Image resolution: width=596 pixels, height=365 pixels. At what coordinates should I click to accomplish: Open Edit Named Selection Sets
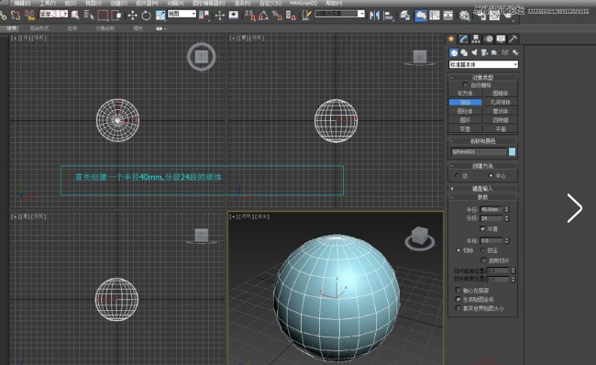tap(306, 16)
